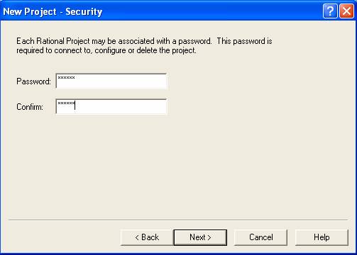Image resolution: width=357 pixels, height=255 pixels.
Task: Click the sentence starting with Each Rational Project
Action: click(x=144, y=41)
